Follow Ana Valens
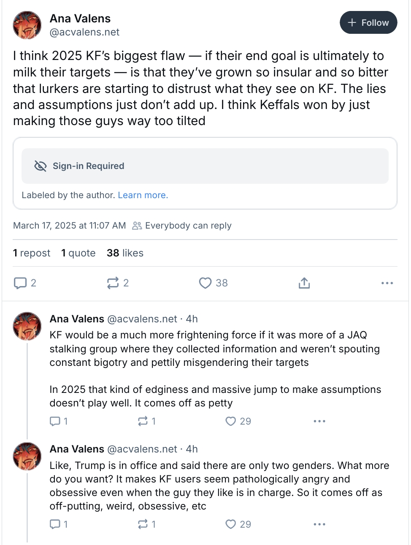The width and height of the screenshot is (411, 545). (368, 23)
